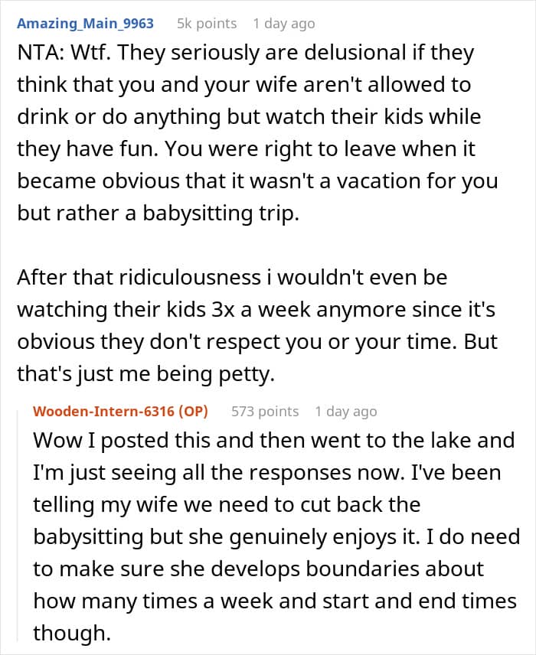The image size is (536, 655).
Task: Click the '(OP)' tag next to Wooden-Intern-6316
Action: pyautogui.click(x=193, y=412)
